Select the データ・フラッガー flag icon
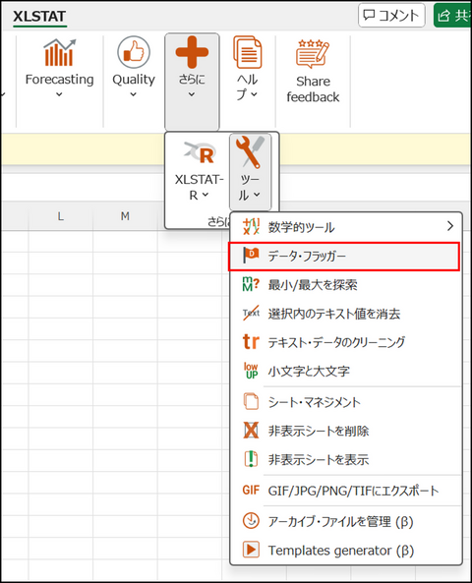Image resolution: width=472 pixels, height=583 pixels. click(251, 255)
